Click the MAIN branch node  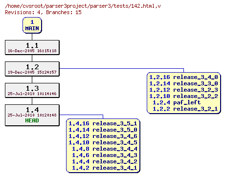click(x=32, y=25)
